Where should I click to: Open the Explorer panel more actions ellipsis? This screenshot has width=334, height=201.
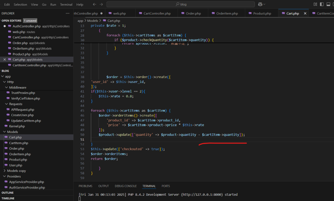click(67, 13)
